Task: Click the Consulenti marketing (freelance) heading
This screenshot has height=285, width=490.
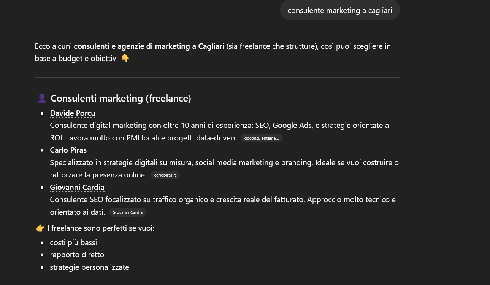Action: pyautogui.click(x=121, y=98)
